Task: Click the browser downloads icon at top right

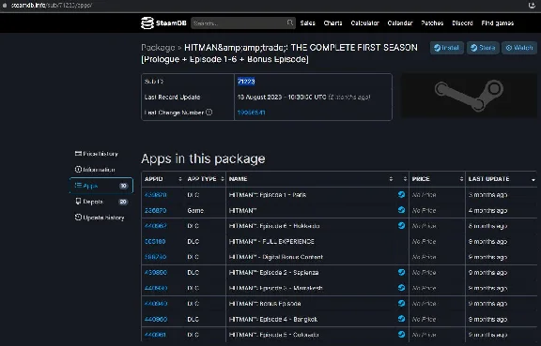Action: [532, 6]
